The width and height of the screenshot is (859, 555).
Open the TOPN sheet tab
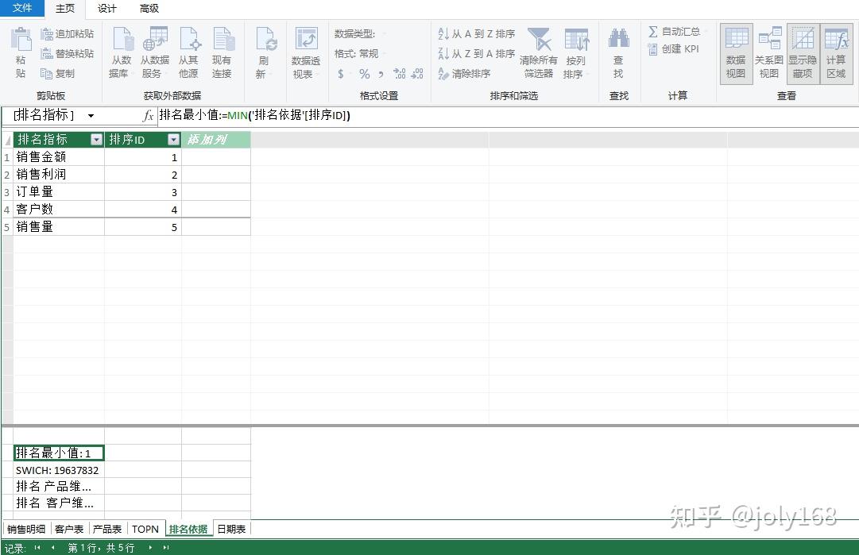coord(145,530)
